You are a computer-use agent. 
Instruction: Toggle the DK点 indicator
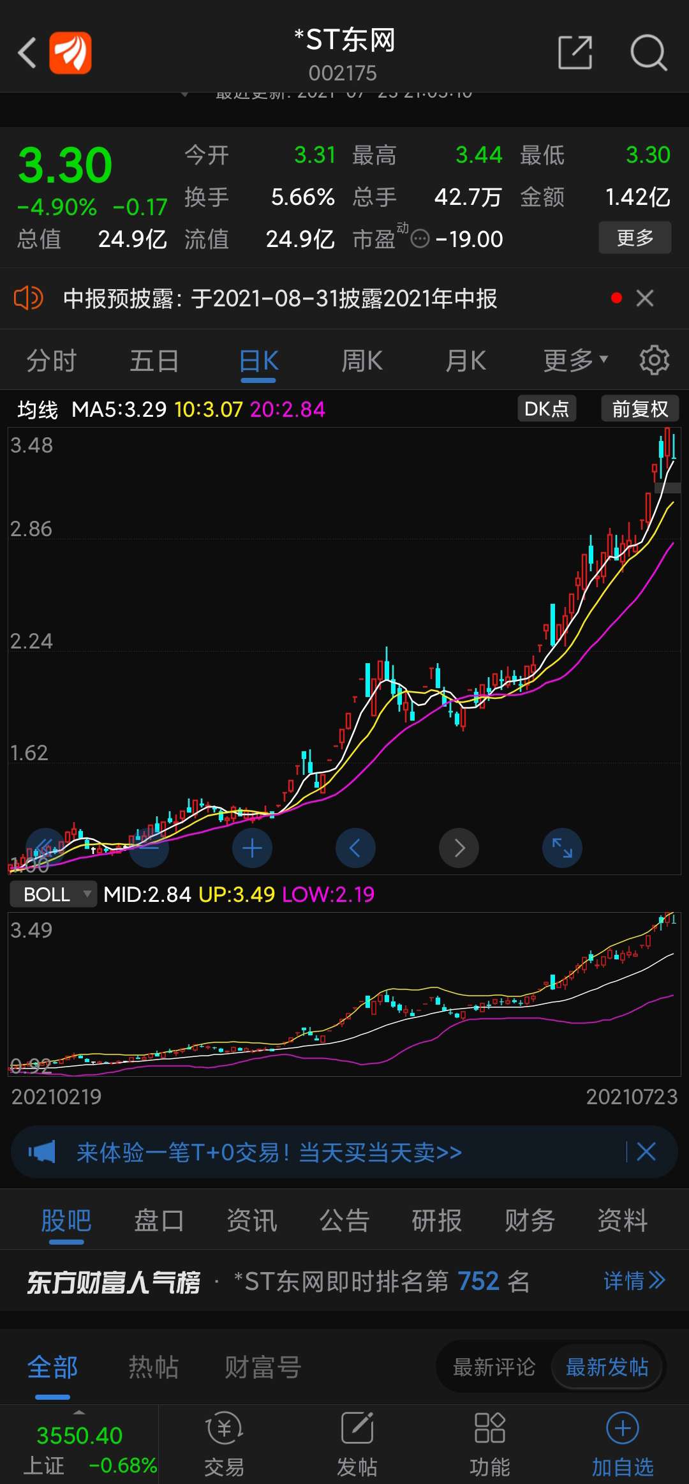(x=547, y=408)
